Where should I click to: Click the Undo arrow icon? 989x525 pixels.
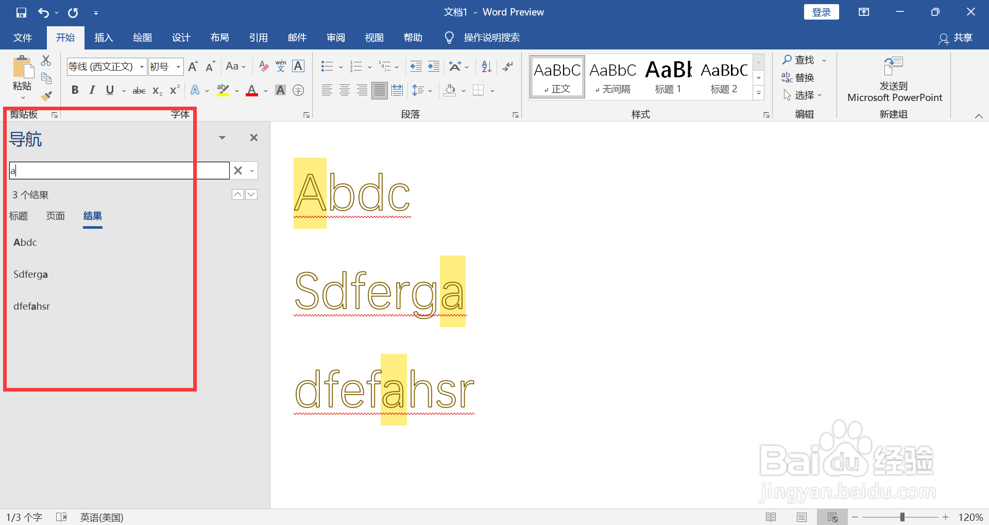click(x=43, y=12)
